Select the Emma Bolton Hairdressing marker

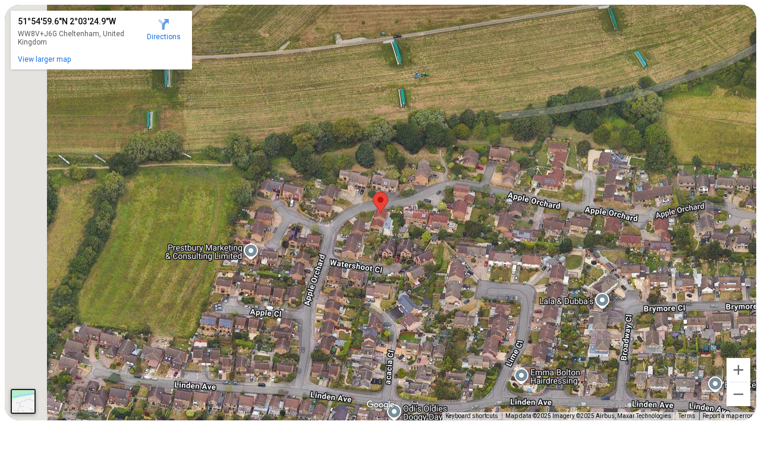pyautogui.click(x=521, y=376)
